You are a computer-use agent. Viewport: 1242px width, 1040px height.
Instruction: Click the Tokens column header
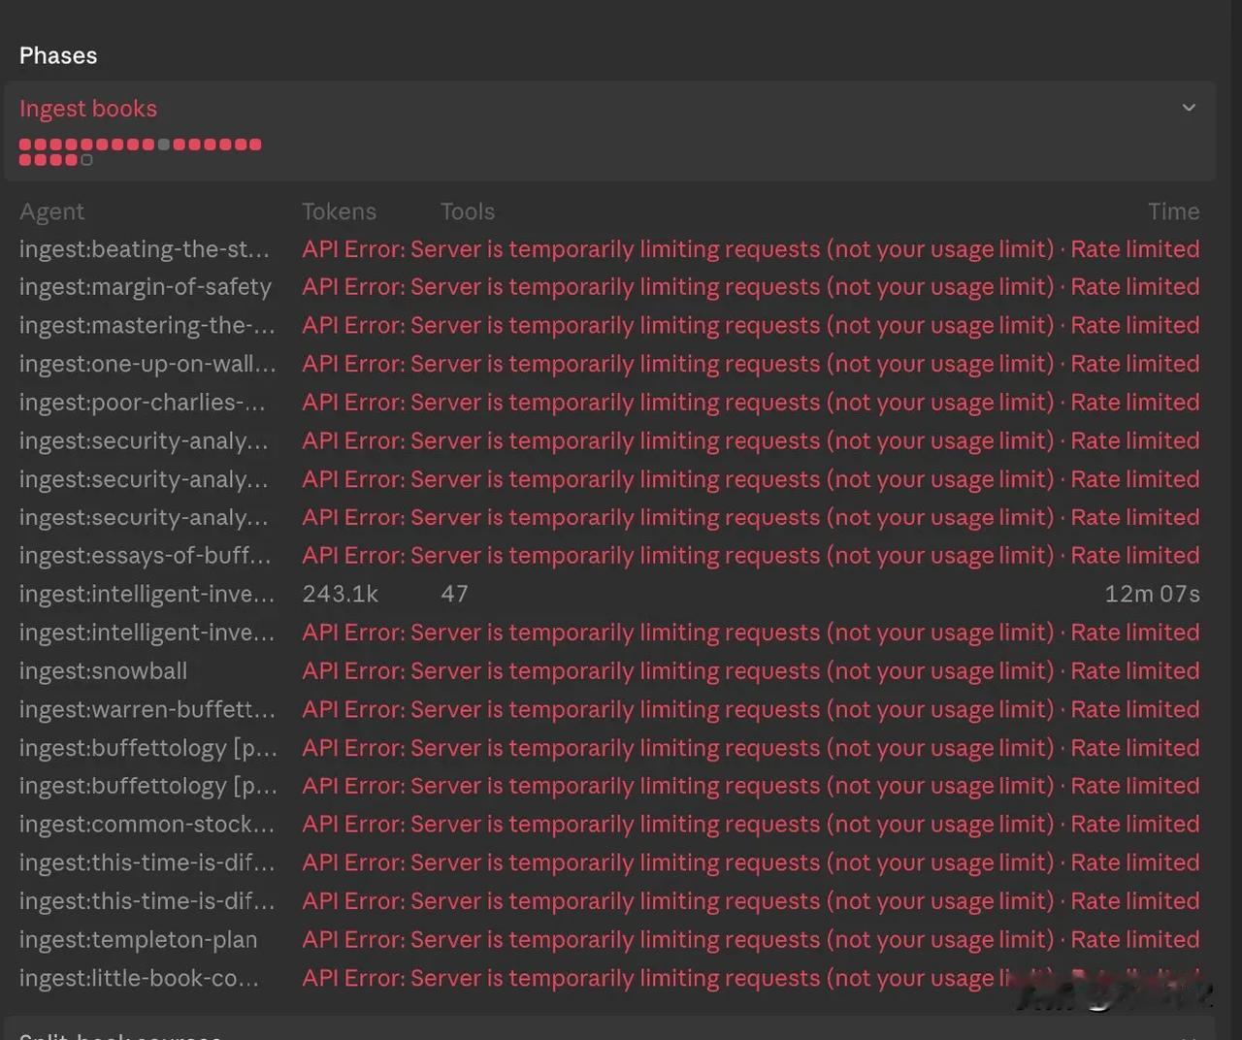pyautogui.click(x=339, y=211)
